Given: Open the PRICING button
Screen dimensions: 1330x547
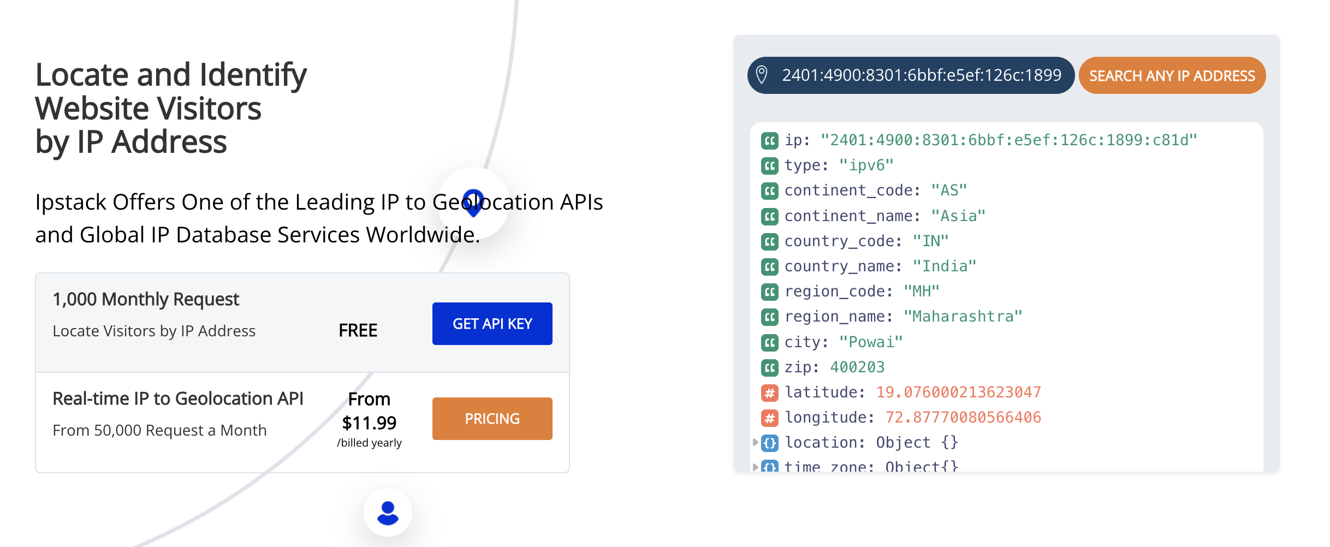Looking at the screenshot, I should point(492,419).
